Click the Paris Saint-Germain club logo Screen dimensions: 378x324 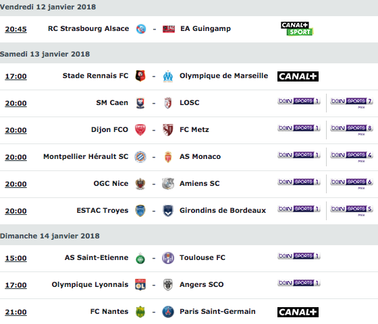coord(168,312)
